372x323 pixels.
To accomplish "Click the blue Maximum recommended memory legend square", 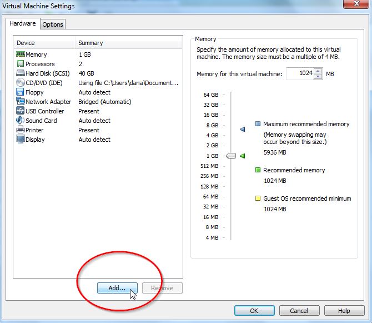I will 258,124.
